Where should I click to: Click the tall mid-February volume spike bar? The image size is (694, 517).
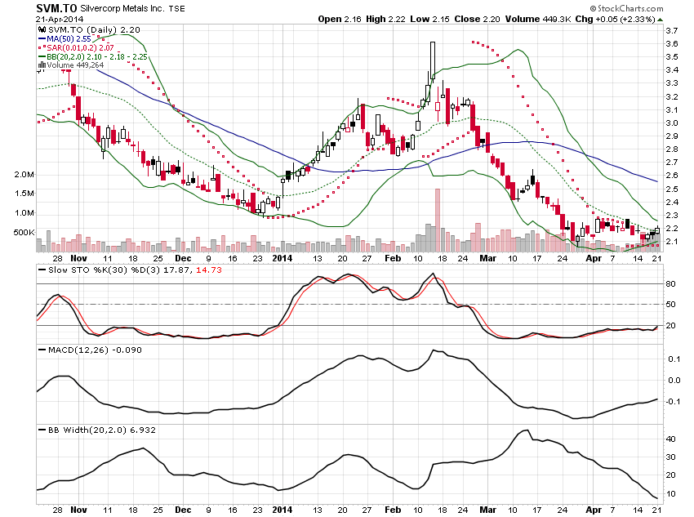[438, 221]
